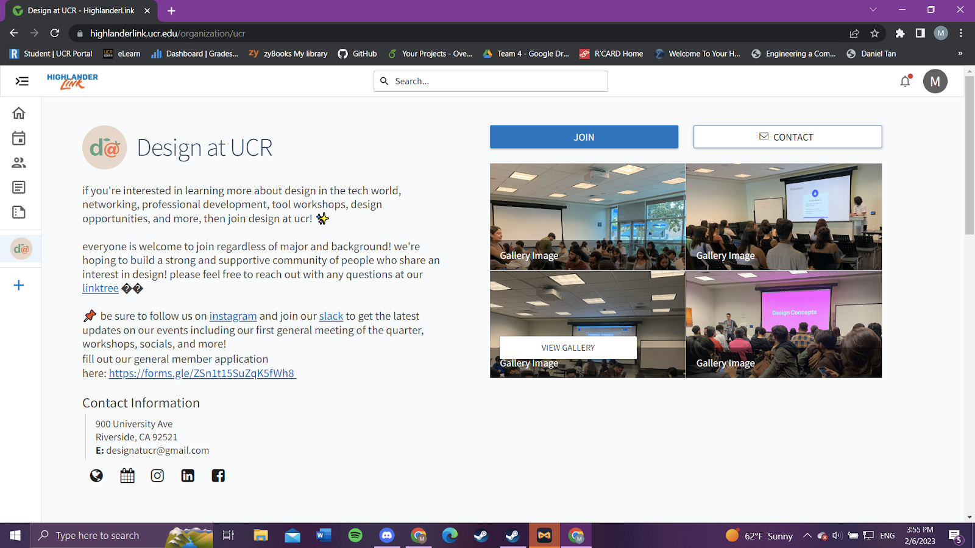Viewport: 975px width, 548px height.
Task: Open organization Facebook icon link
Action: (x=218, y=476)
